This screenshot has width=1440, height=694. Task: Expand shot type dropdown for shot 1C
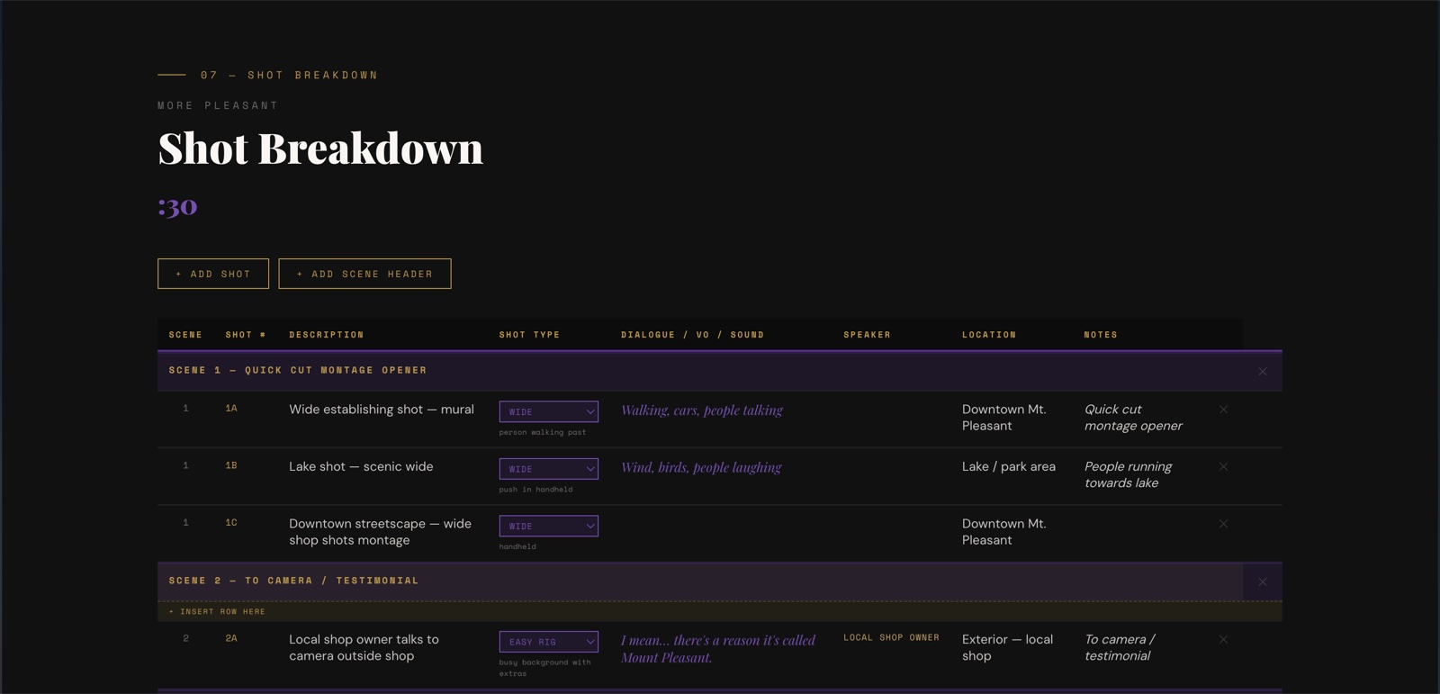(548, 527)
